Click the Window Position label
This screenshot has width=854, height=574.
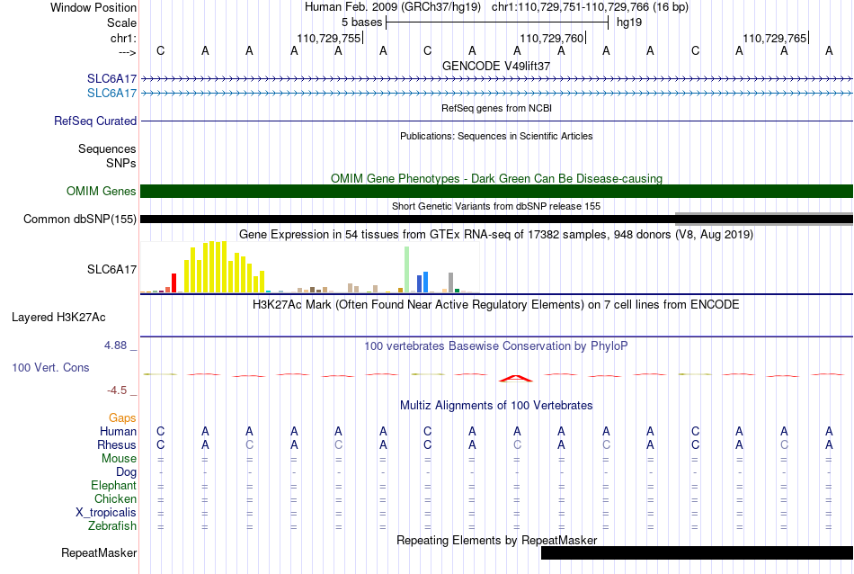(93, 7)
